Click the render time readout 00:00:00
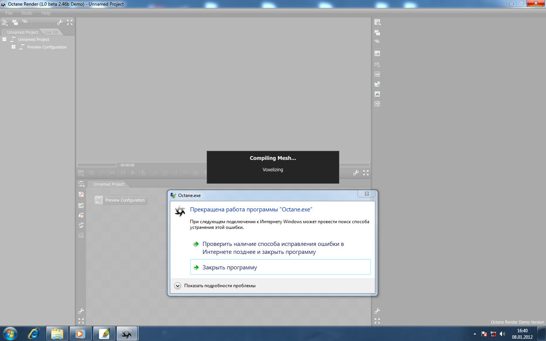 [127, 165]
